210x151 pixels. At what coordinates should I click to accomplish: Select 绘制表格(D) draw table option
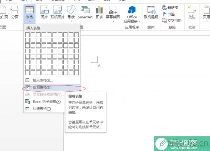point(52,88)
